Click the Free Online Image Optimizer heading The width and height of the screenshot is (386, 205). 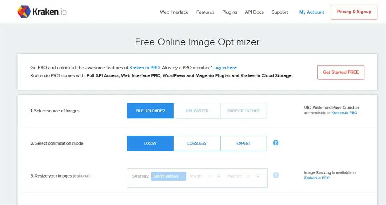(x=197, y=42)
